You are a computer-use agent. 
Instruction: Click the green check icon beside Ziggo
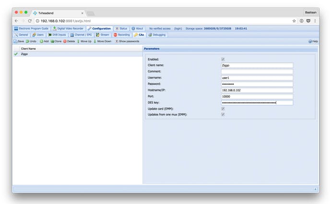pyautogui.click(x=16, y=54)
